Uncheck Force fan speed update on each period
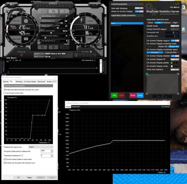The image size is (187, 184). [5, 159]
